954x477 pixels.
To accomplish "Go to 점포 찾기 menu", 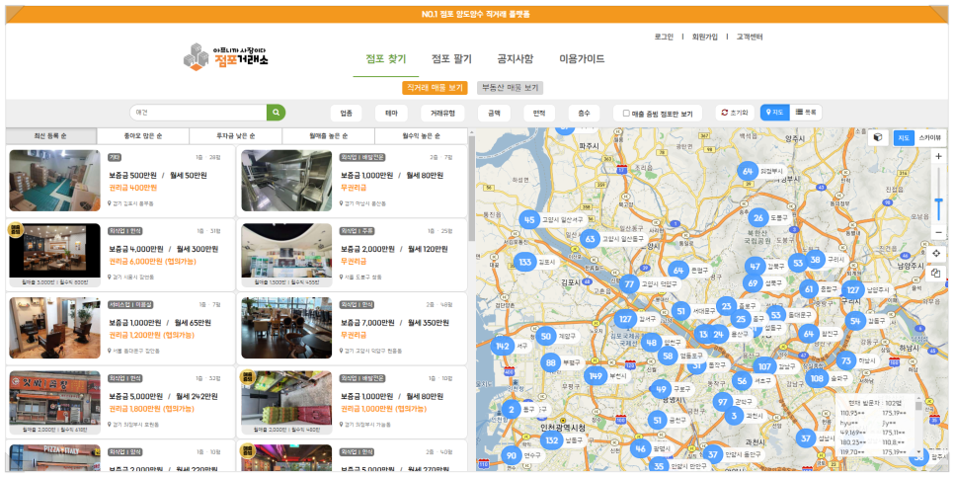I will tap(386, 59).
